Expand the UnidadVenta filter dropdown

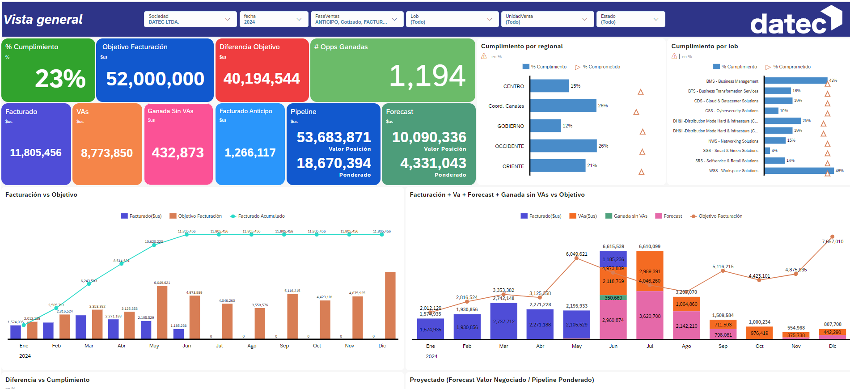[547, 19]
